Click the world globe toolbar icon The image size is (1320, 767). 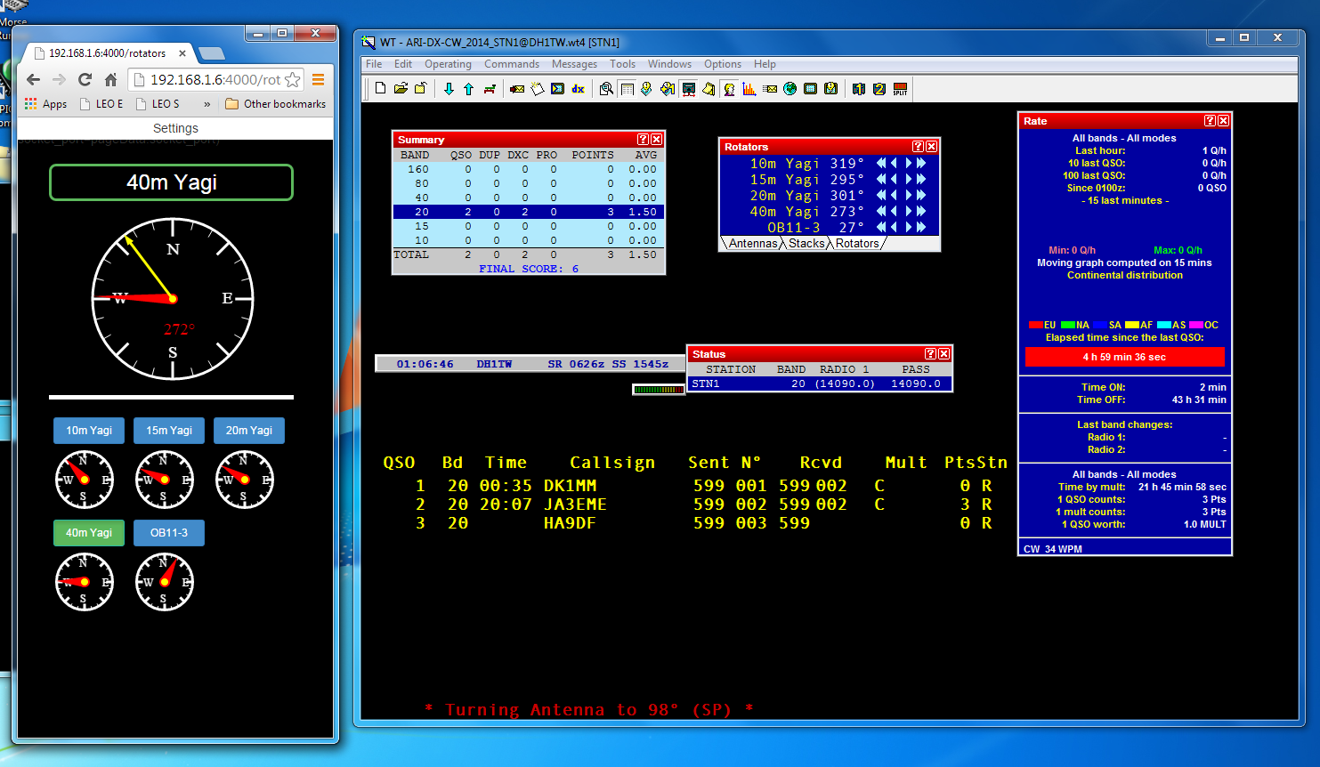[x=790, y=89]
